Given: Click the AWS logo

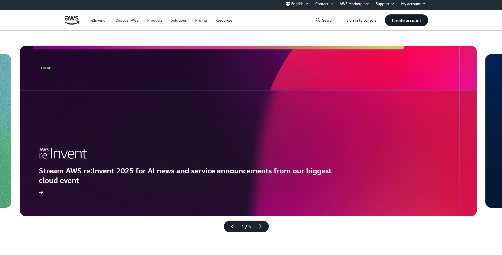Looking at the screenshot, I should coord(72,20).
